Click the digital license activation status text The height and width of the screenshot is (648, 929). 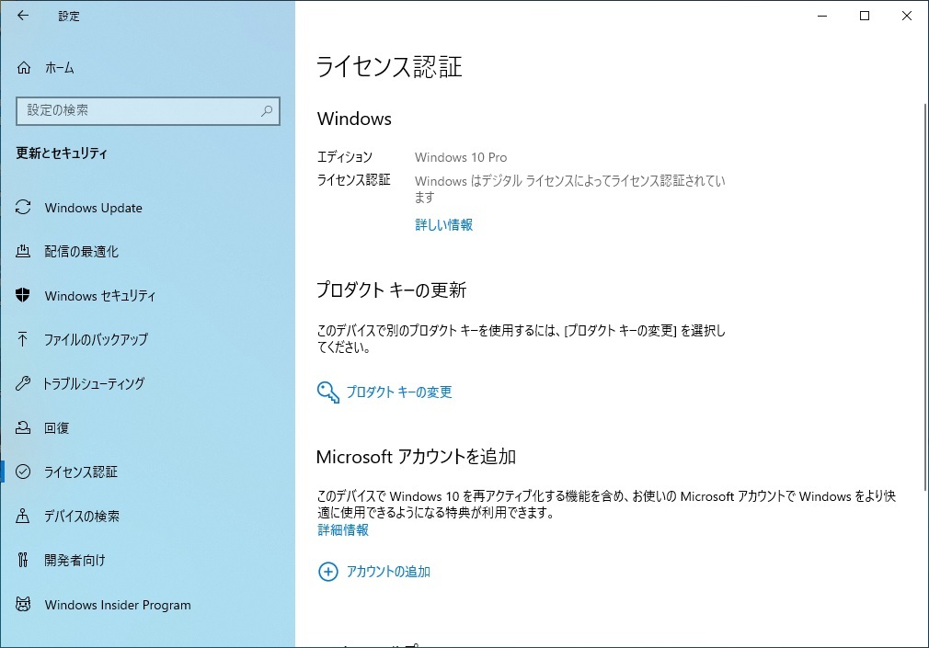point(570,189)
